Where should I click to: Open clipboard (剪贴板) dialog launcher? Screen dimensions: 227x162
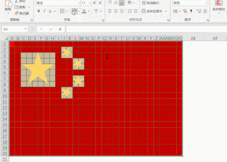click(32, 20)
